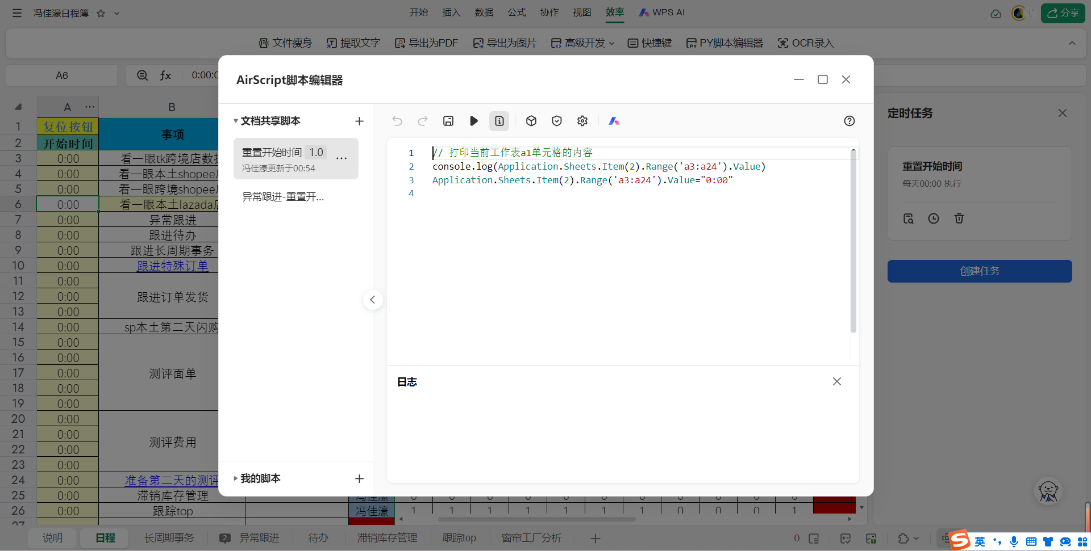
Task: Click 导出为图片 in ribbon
Action: click(x=505, y=43)
